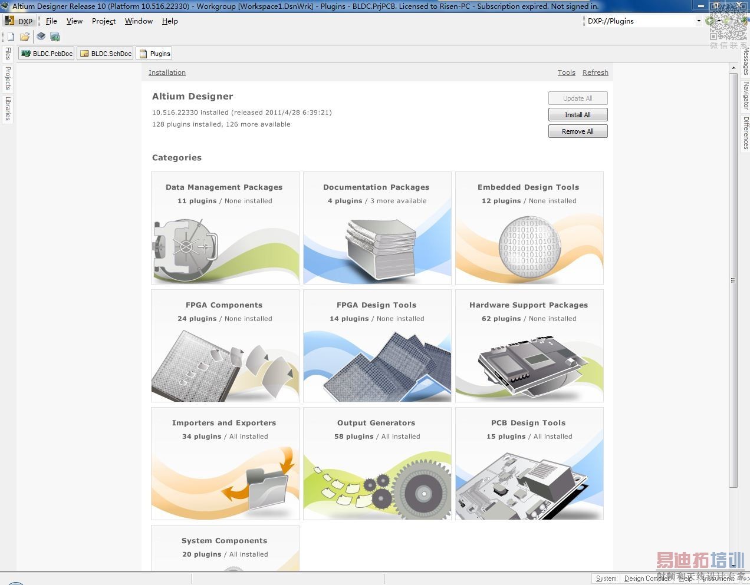
Task: Click the Refresh link
Action: (x=595, y=72)
